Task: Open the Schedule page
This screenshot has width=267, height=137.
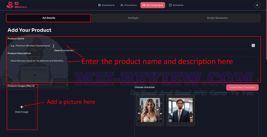Action: tap(176, 5)
